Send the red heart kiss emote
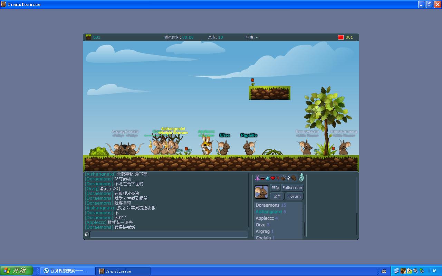 coord(273,178)
